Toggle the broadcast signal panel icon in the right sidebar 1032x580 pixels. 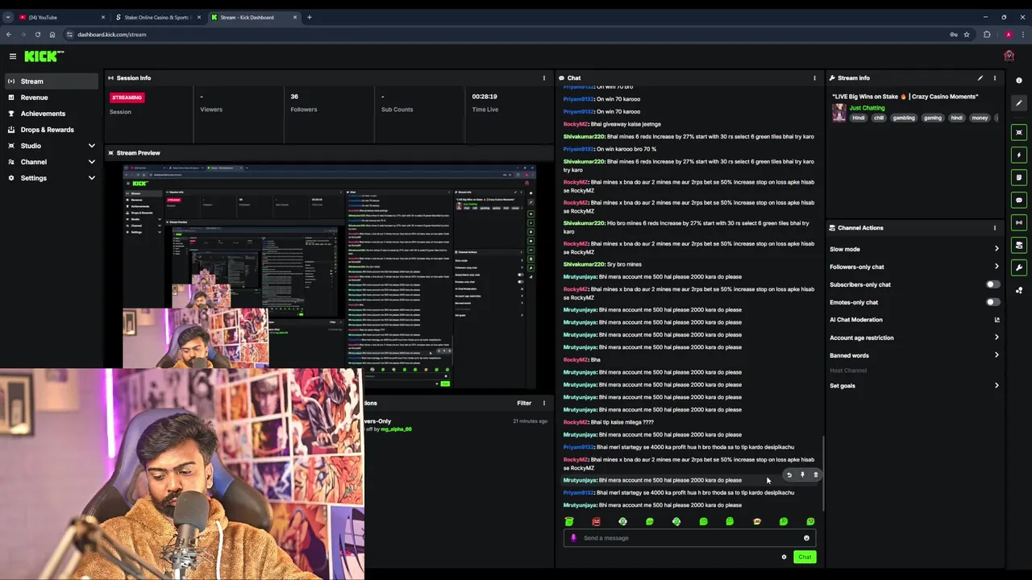tap(1019, 222)
